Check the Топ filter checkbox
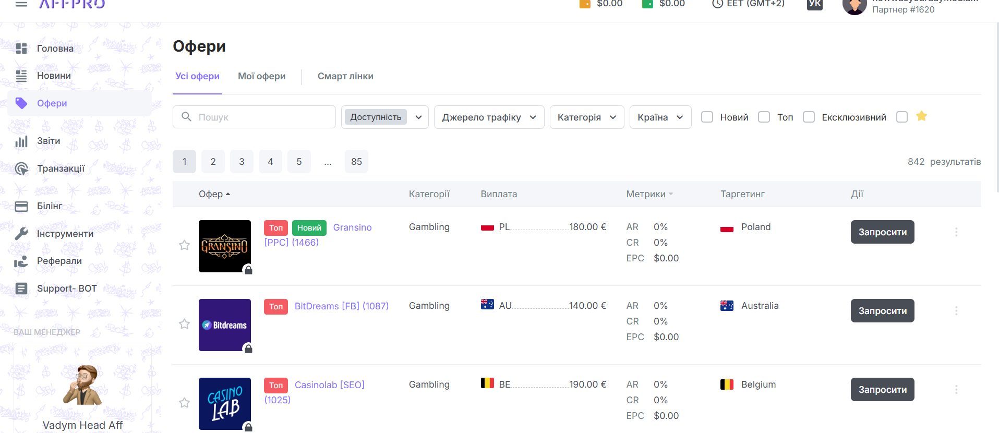999x433 pixels. point(764,117)
